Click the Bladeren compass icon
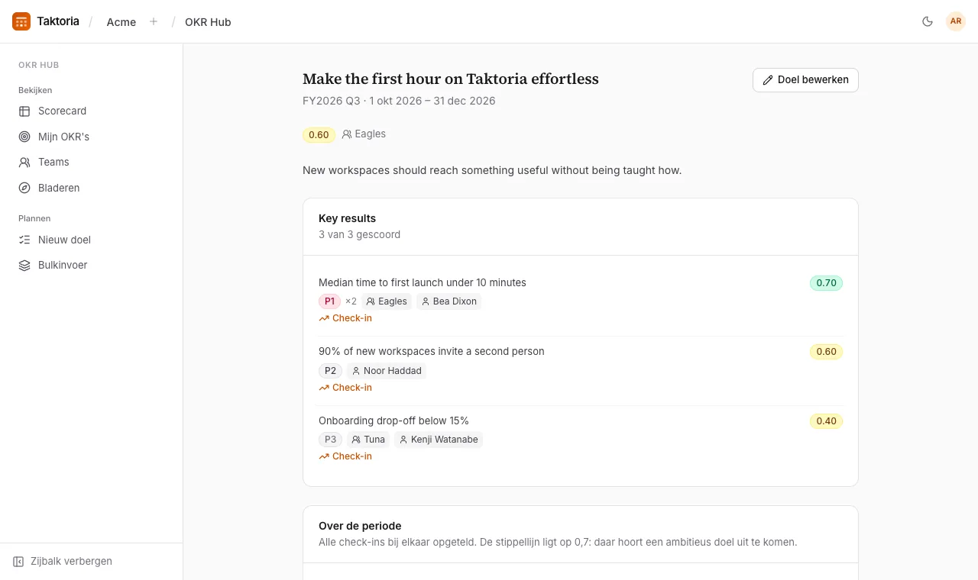 click(x=24, y=188)
